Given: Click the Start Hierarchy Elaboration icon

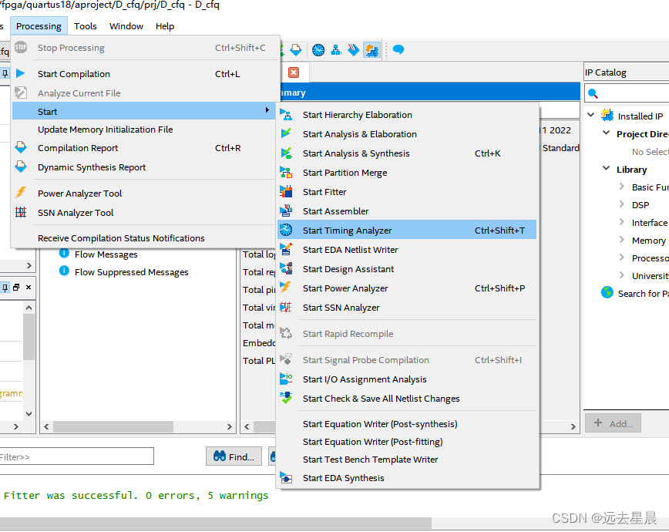Looking at the screenshot, I should (x=286, y=114).
